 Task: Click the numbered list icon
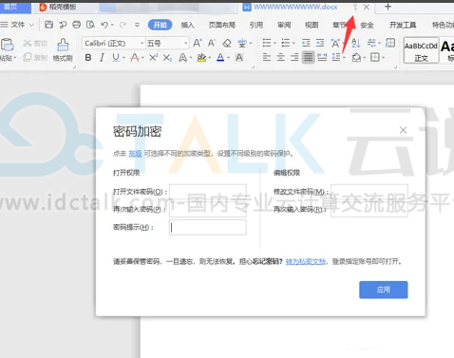[286, 43]
